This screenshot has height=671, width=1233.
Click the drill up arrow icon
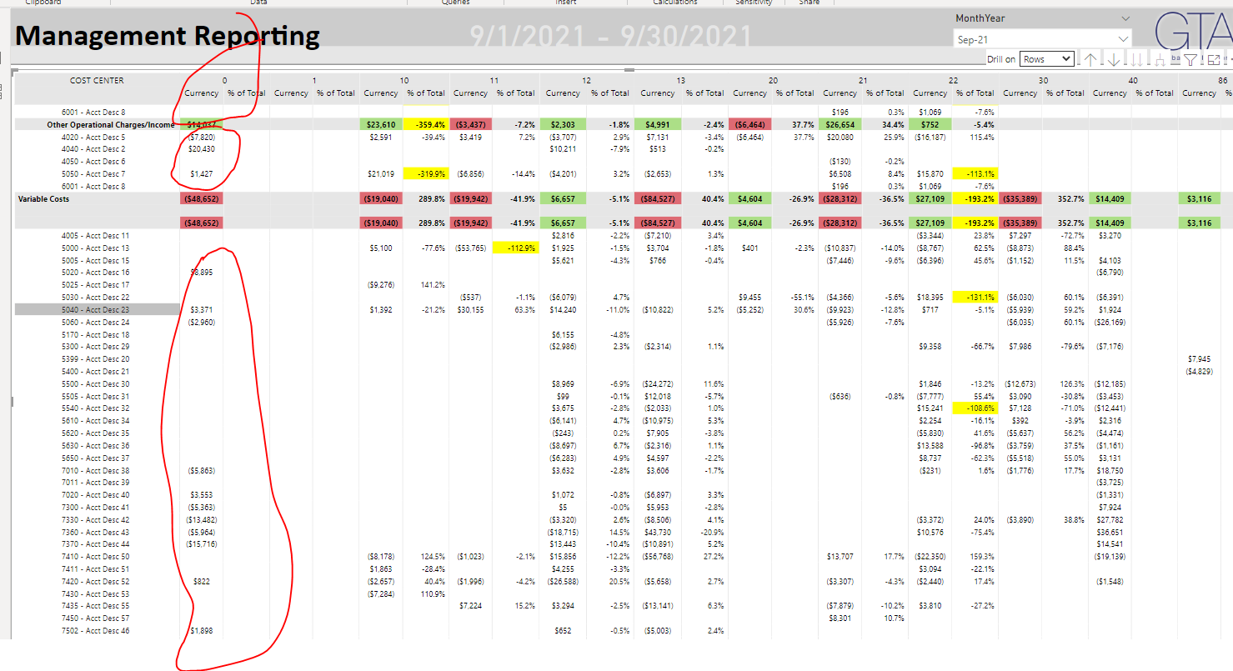coord(1090,59)
